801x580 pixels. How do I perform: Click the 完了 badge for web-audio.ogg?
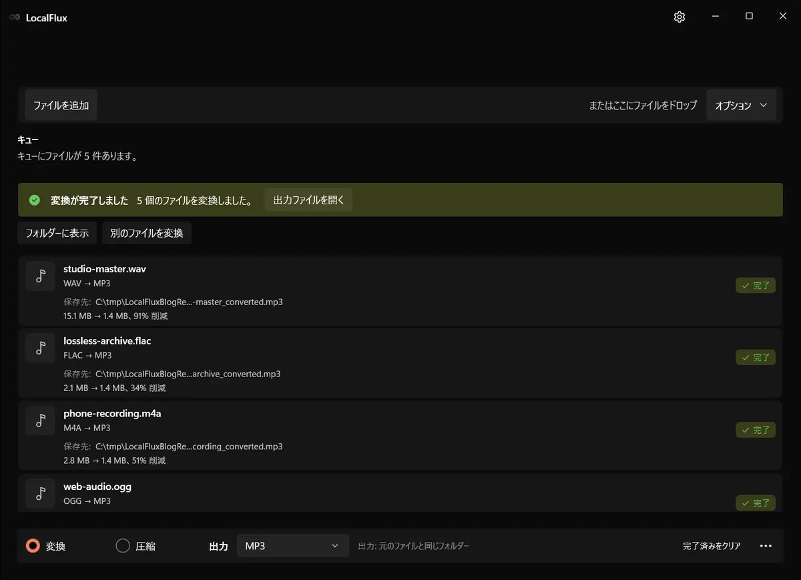tap(756, 503)
